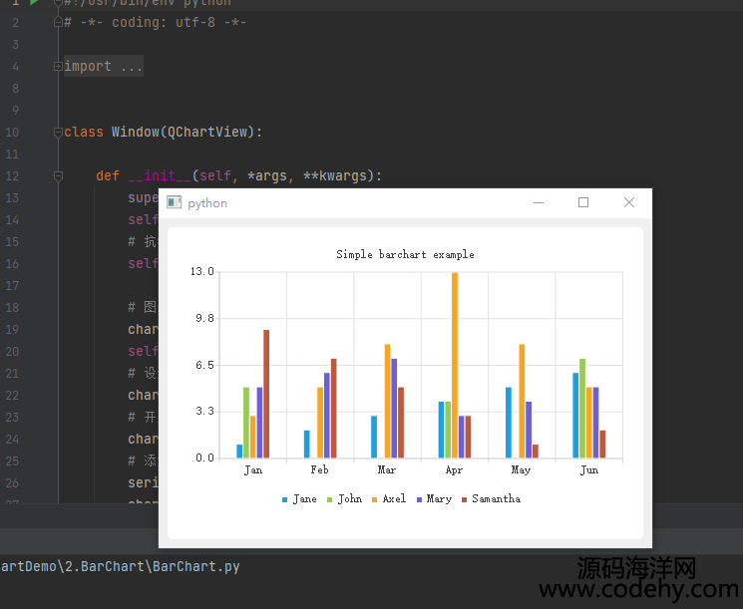The image size is (743, 609).
Task: Minimize the python chart window
Action: pyautogui.click(x=539, y=202)
